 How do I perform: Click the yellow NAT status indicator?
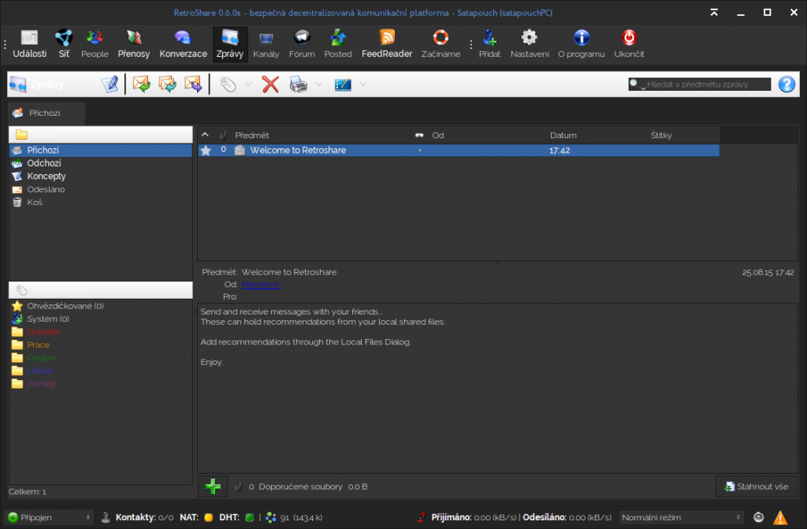[208, 518]
